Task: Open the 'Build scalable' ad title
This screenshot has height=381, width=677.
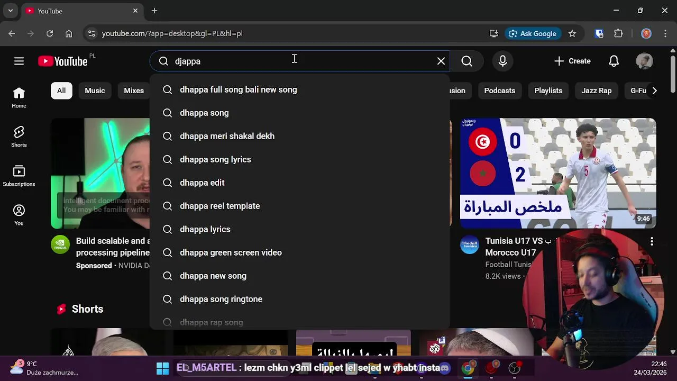Action: pos(113,247)
